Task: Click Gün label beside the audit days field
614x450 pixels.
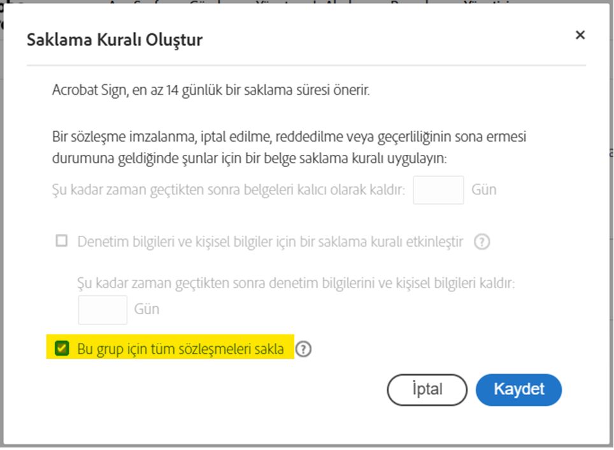Action: tap(146, 310)
